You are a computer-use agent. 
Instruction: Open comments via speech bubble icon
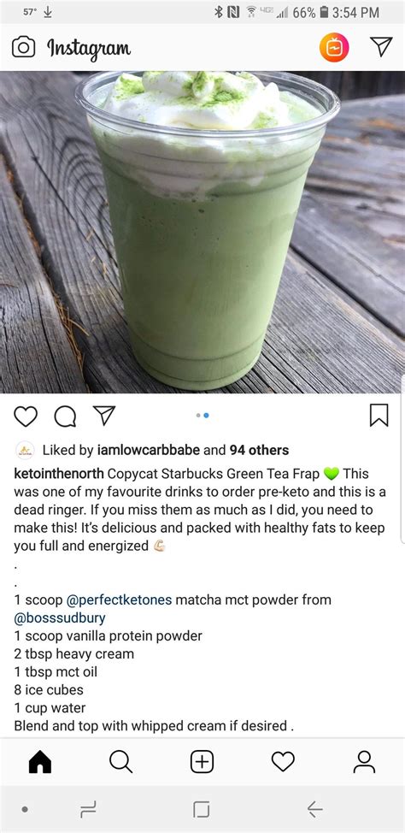[x=65, y=416]
